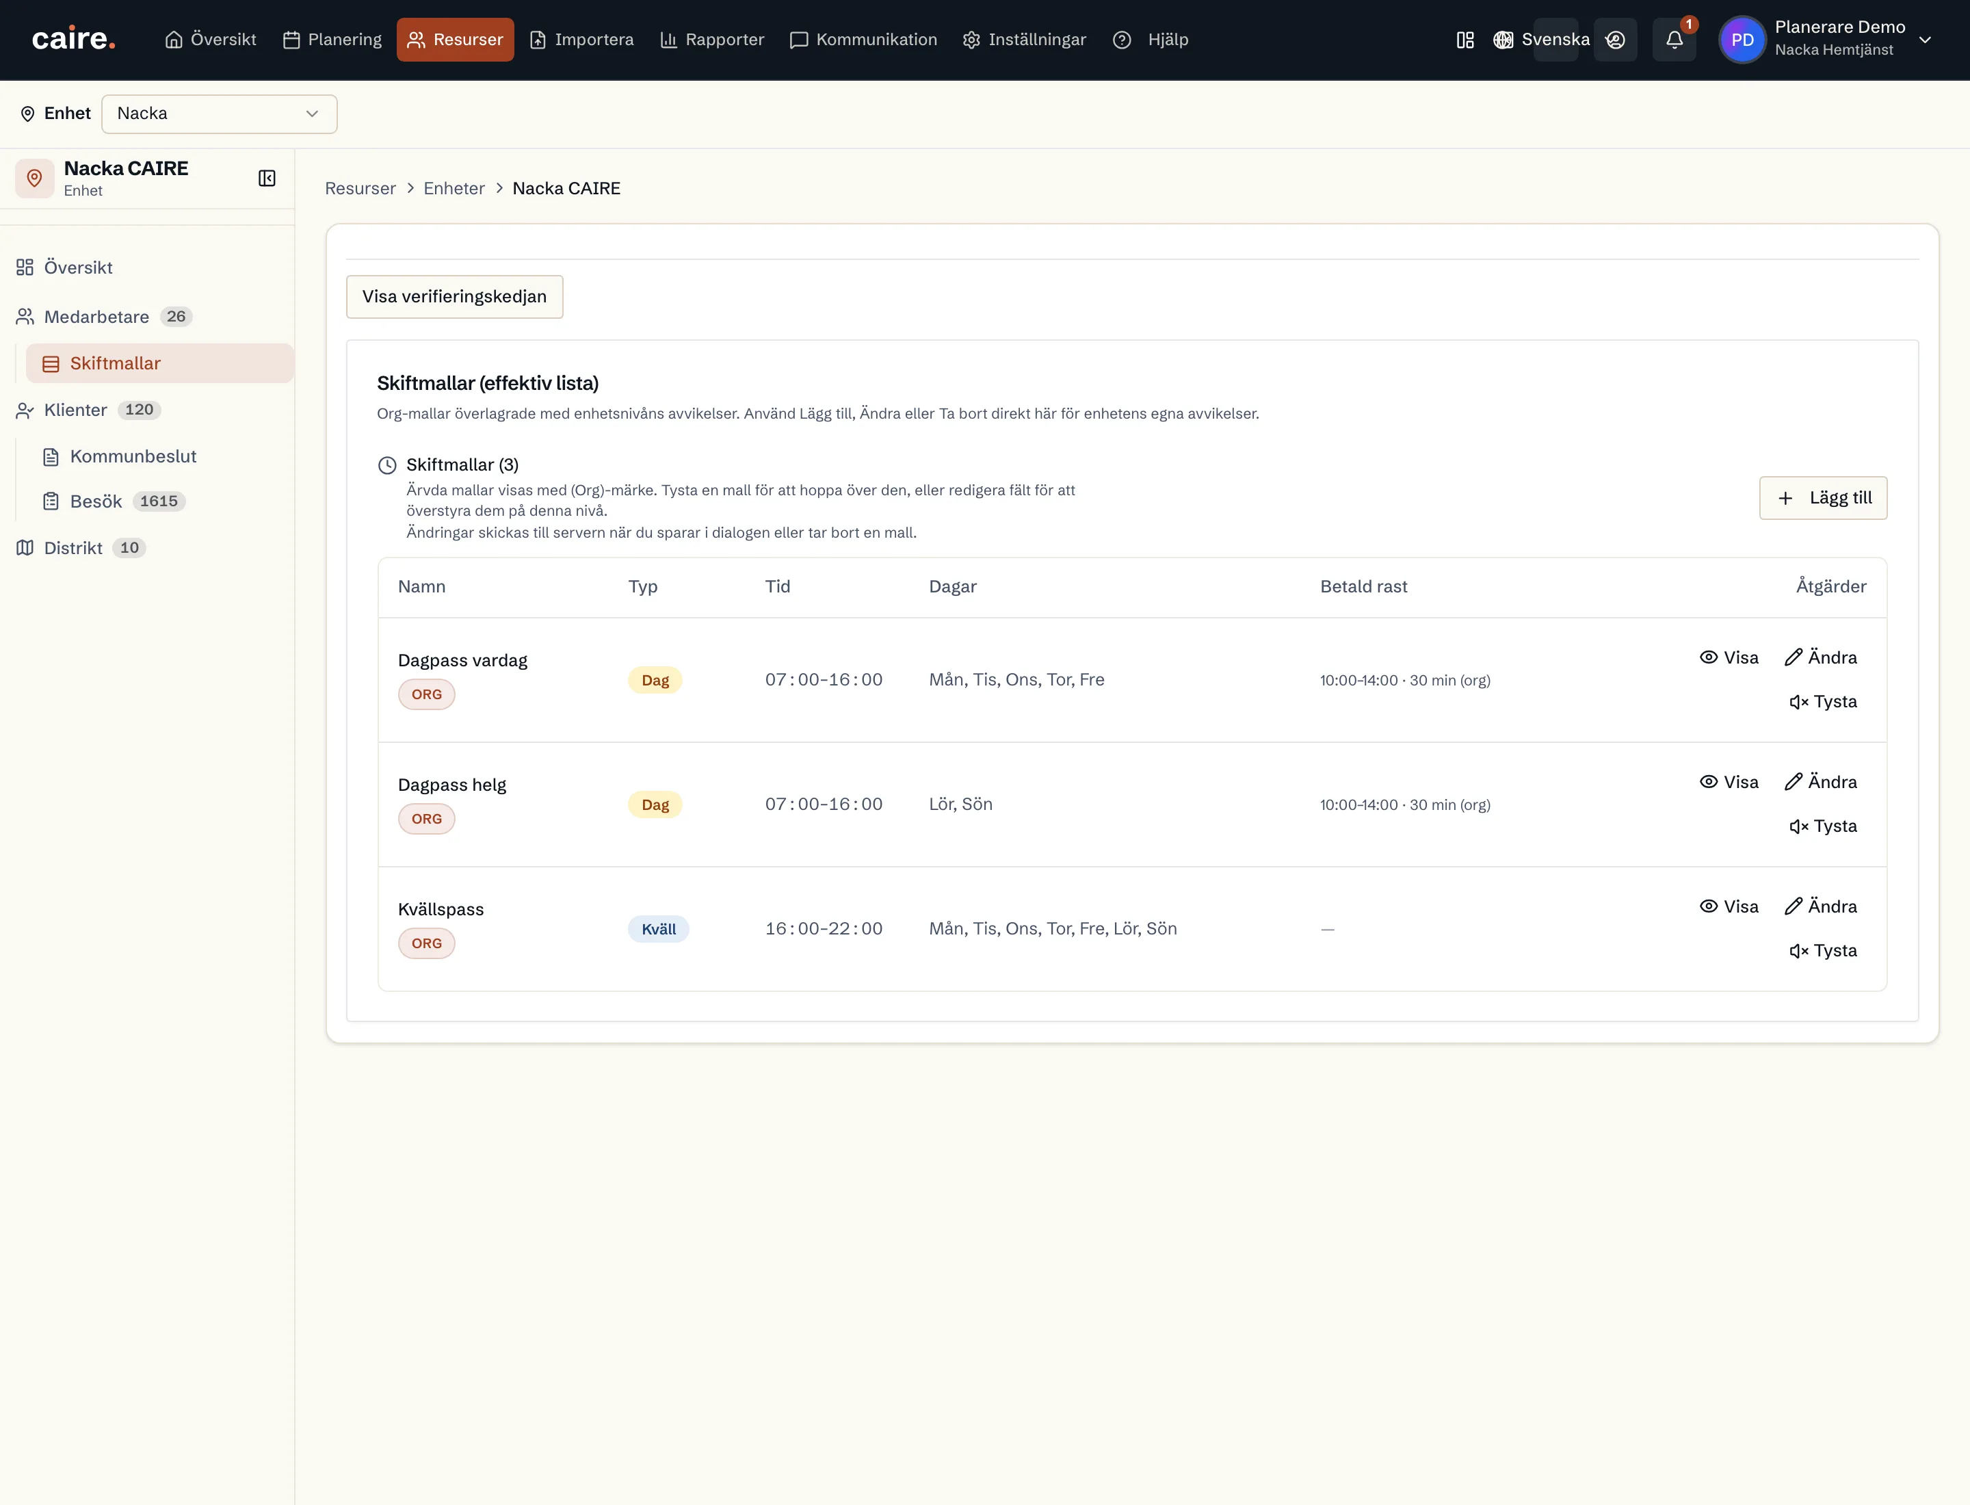1970x1505 pixels.
Task: Open Besök in the sidebar
Action: coord(96,501)
